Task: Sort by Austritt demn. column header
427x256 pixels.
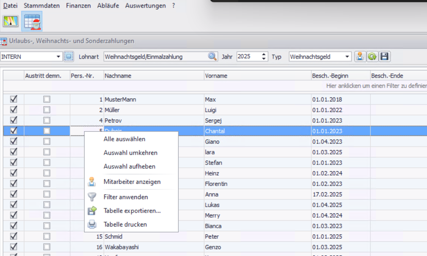Action: coord(47,75)
